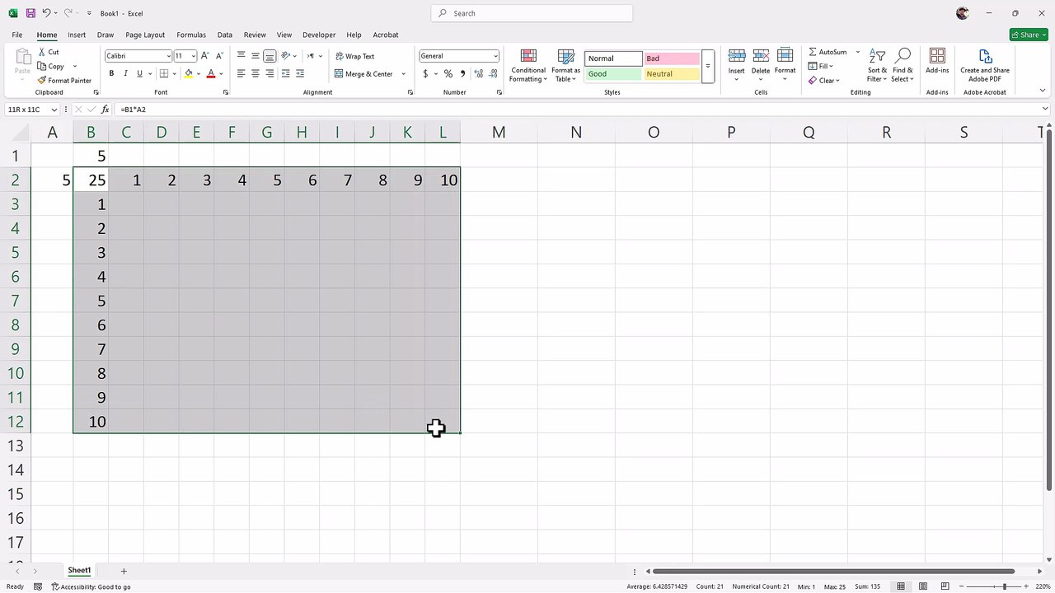Click the Copy icon
Image resolution: width=1055 pixels, height=593 pixels.
coord(42,66)
